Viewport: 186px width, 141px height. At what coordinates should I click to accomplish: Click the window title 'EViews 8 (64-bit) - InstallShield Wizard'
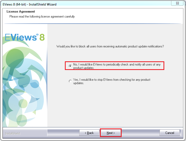[30, 4]
